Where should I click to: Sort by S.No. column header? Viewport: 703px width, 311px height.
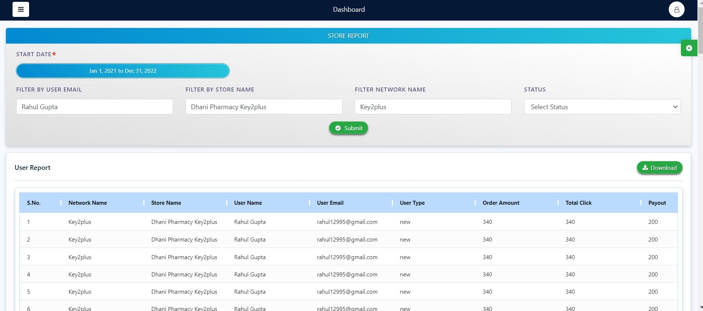click(34, 203)
